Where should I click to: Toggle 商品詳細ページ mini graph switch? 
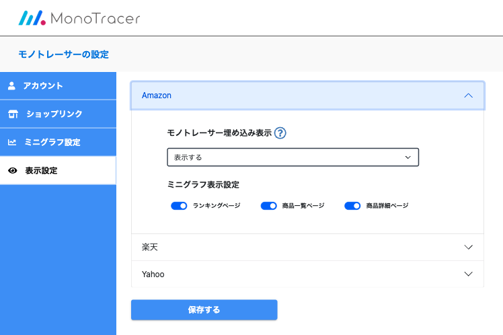(x=352, y=206)
